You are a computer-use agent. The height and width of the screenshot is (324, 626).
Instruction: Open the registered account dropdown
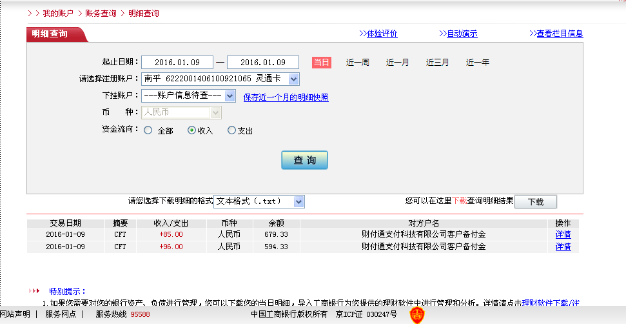pos(293,79)
